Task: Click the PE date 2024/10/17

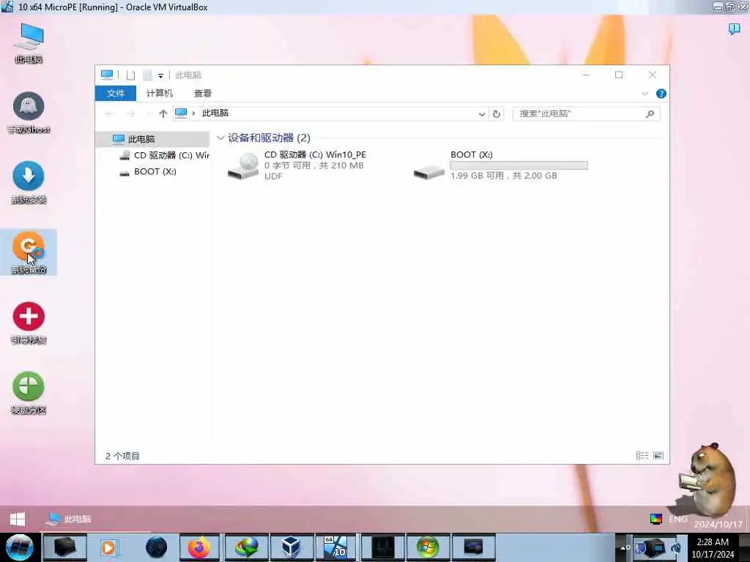Action: (719, 524)
